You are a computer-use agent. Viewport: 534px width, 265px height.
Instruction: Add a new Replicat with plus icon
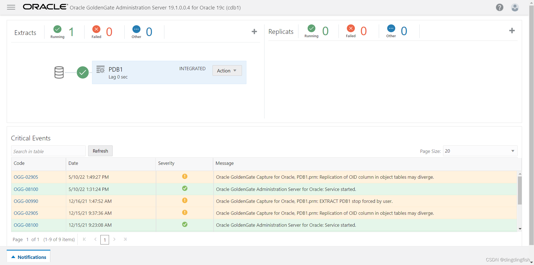click(x=512, y=31)
